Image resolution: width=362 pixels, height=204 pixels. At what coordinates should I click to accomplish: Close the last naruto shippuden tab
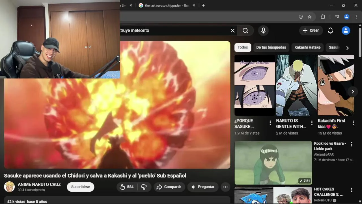[x=194, y=5]
